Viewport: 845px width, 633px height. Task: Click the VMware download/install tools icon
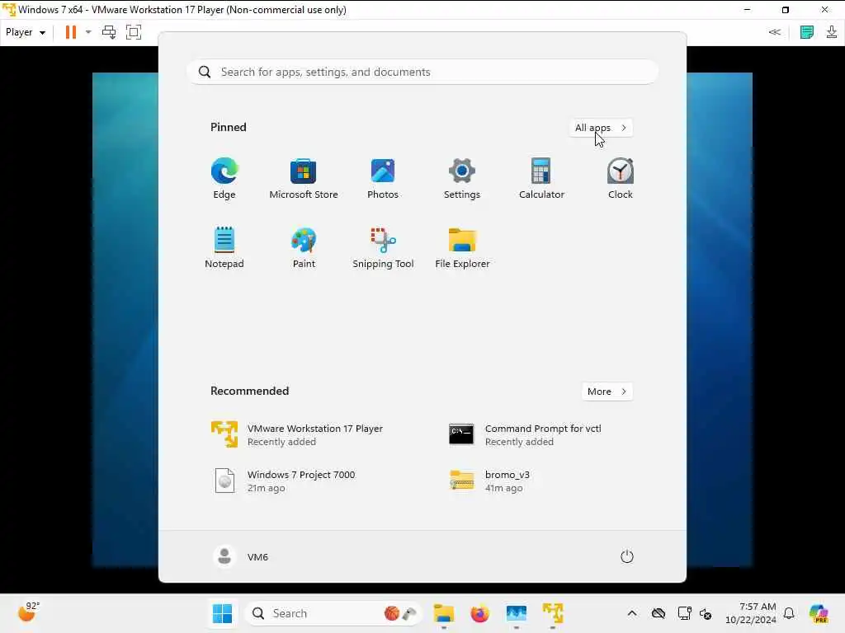[x=832, y=32]
